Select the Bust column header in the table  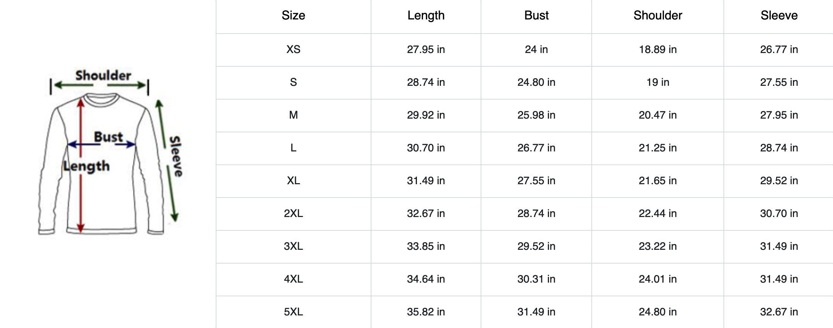[x=536, y=16]
